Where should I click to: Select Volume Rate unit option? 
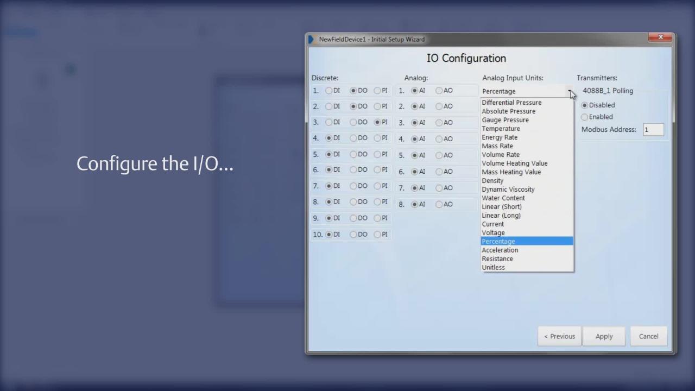click(501, 155)
